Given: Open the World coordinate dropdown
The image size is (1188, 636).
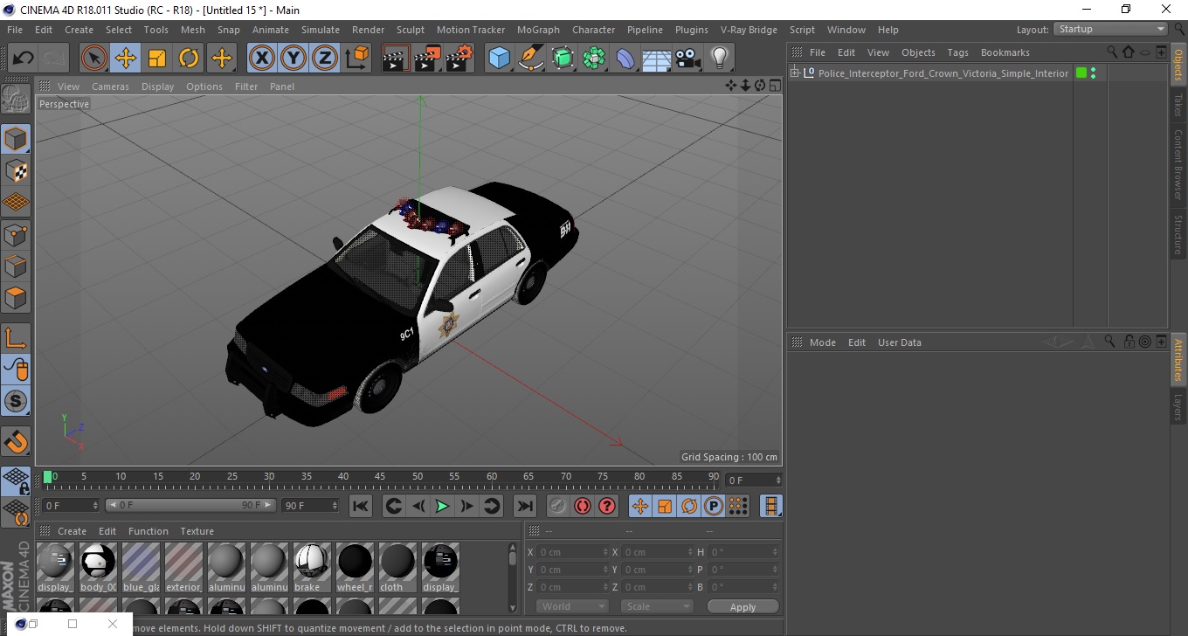Looking at the screenshot, I should (572, 606).
